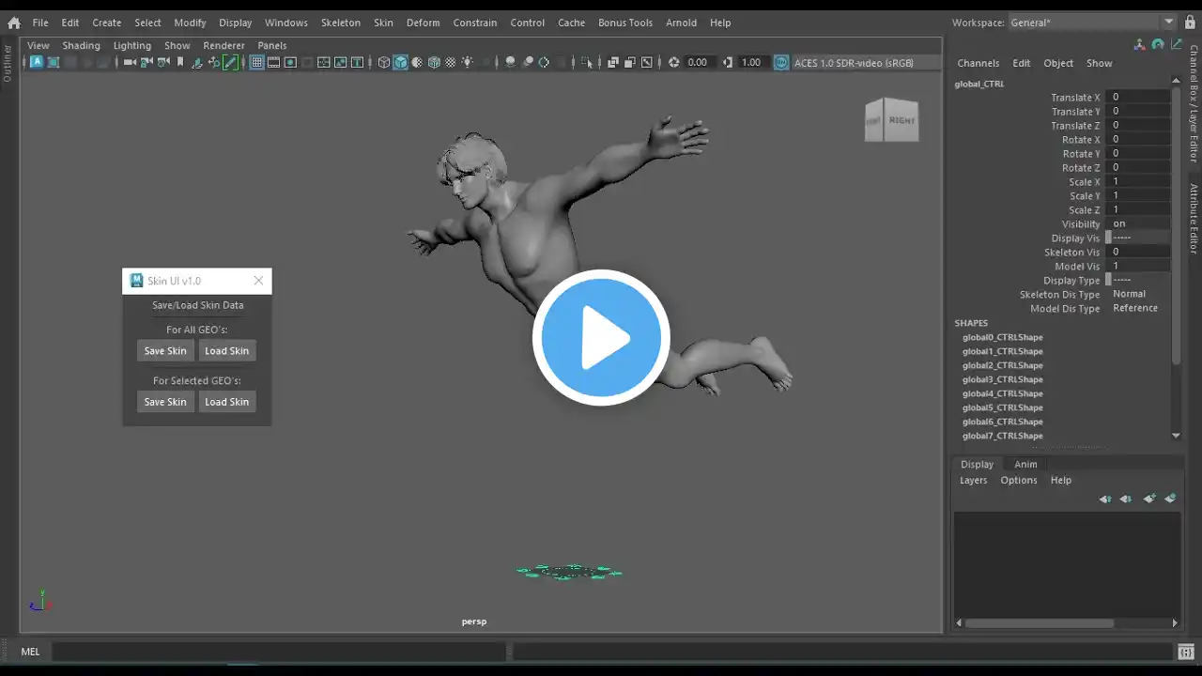
Task: Click the Use Default Material icon
Action: pos(417,63)
